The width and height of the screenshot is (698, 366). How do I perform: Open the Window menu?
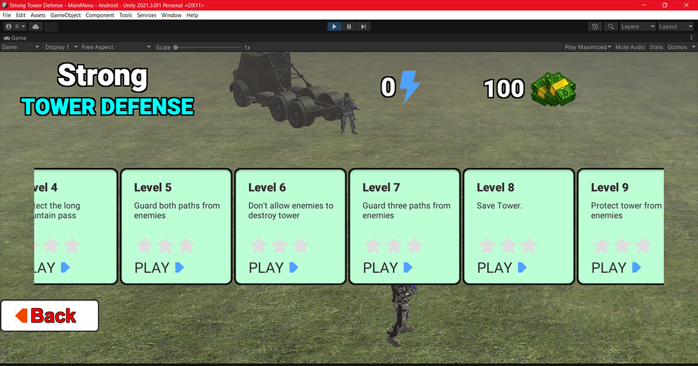pyautogui.click(x=172, y=15)
